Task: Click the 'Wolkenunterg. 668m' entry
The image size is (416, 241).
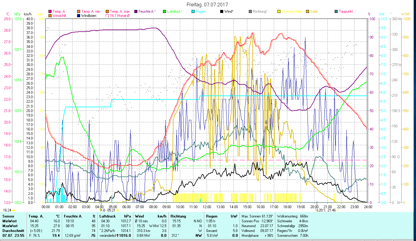Action: 292,216
